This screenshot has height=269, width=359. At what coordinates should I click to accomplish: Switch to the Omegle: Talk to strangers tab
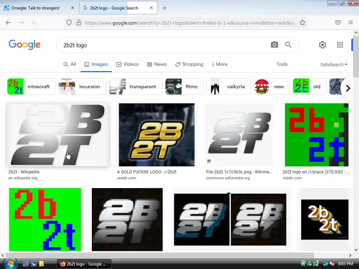coord(39,8)
